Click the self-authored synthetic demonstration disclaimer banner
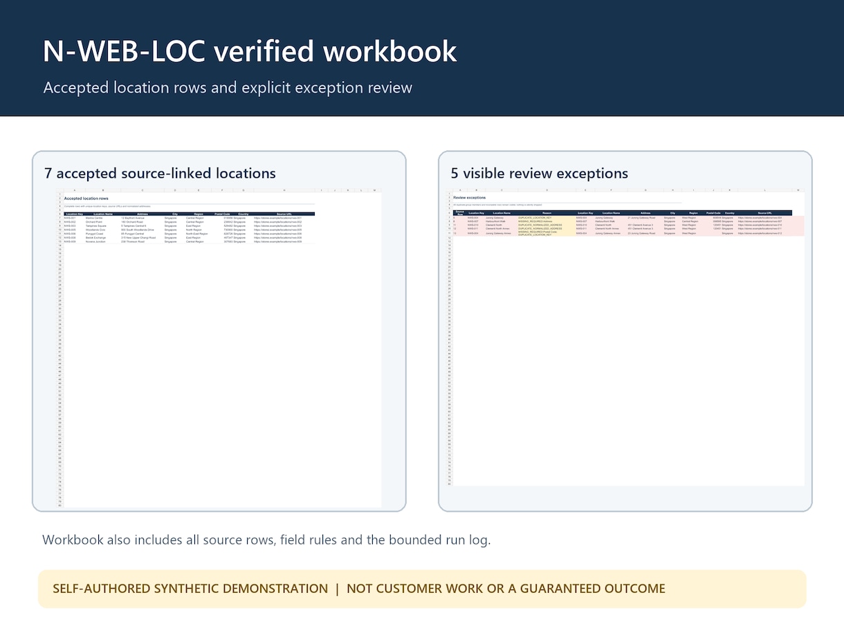 tap(422, 589)
